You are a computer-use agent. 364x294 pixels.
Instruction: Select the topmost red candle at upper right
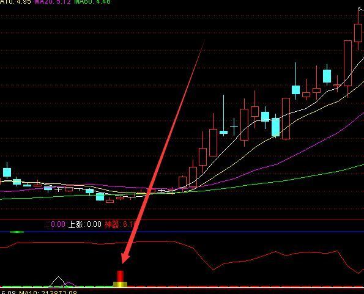(x=358, y=33)
